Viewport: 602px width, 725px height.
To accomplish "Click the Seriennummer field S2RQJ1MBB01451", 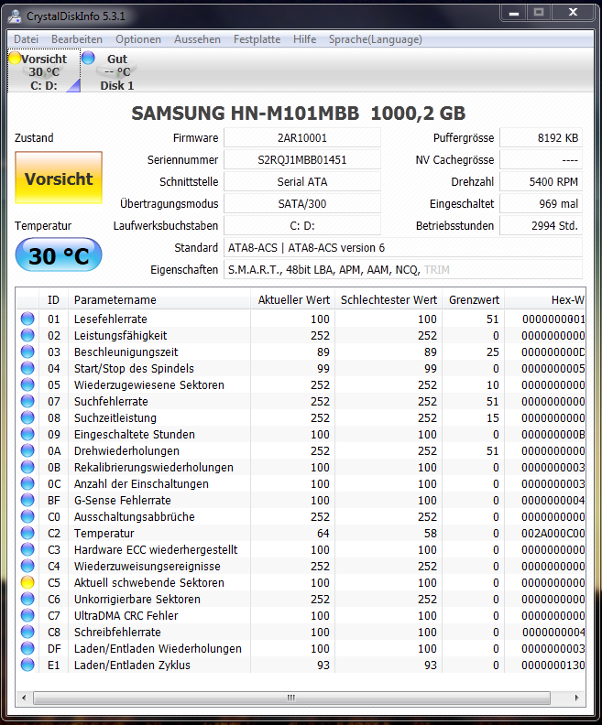I will [x=302, y=160].
